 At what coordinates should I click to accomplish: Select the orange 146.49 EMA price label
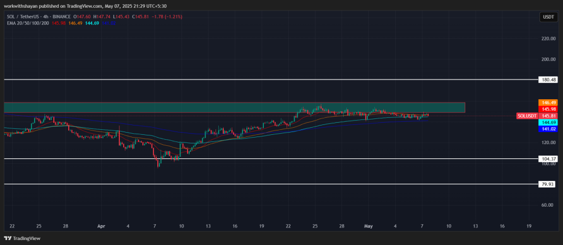[549, 102]
